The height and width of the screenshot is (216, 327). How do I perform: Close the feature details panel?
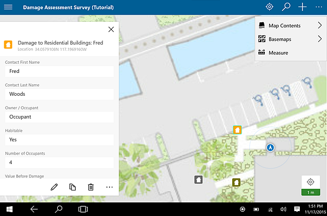(111, 29)
